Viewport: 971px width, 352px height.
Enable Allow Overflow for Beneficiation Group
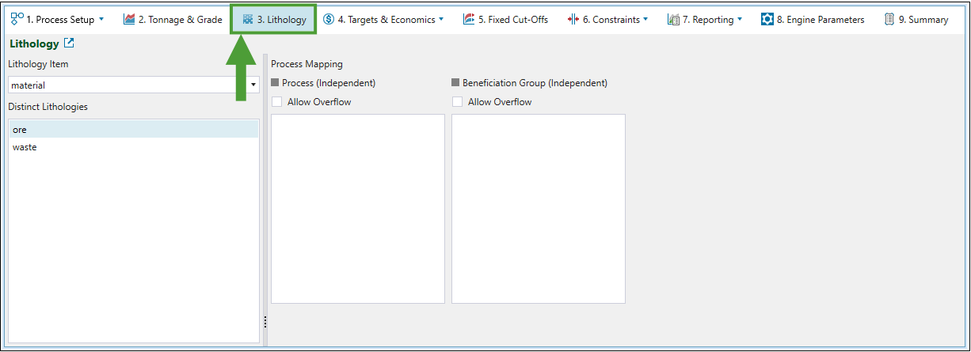tap(458, 102)
